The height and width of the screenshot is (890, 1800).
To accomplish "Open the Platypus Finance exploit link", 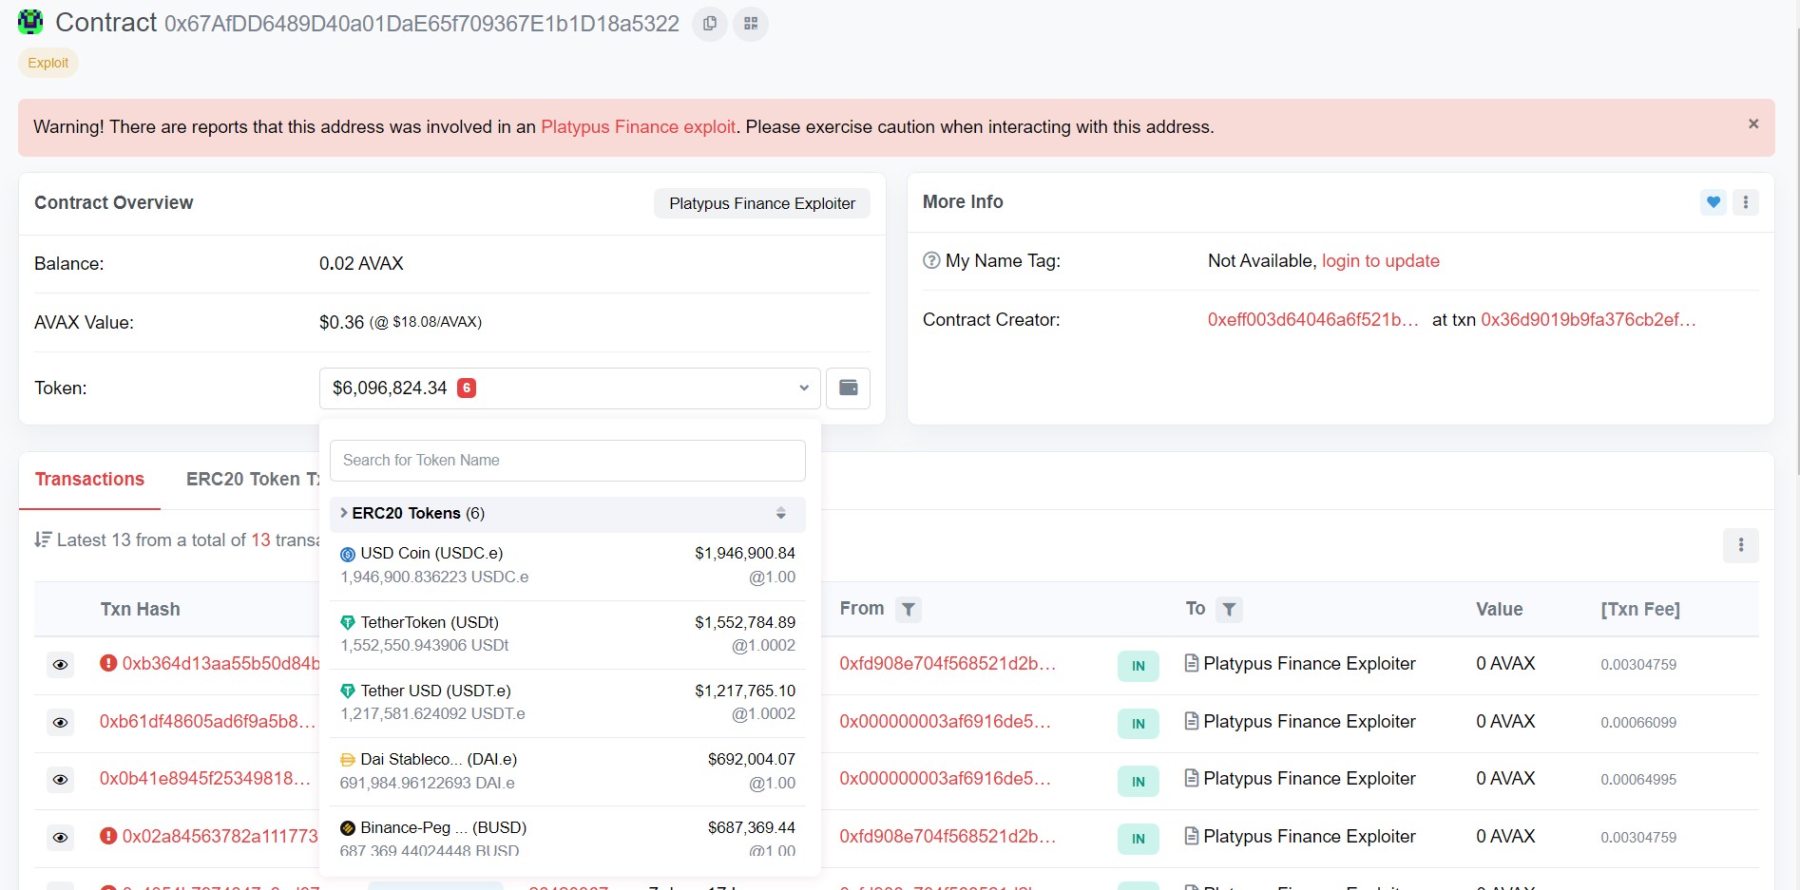I will pyautogui.click(x=638, y=126).
